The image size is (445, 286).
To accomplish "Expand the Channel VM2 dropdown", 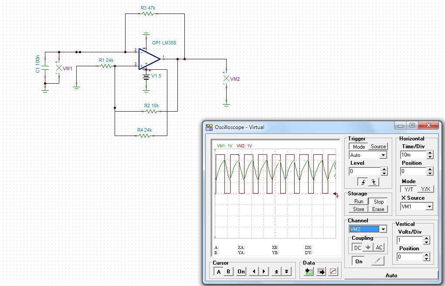I will 383,229.
